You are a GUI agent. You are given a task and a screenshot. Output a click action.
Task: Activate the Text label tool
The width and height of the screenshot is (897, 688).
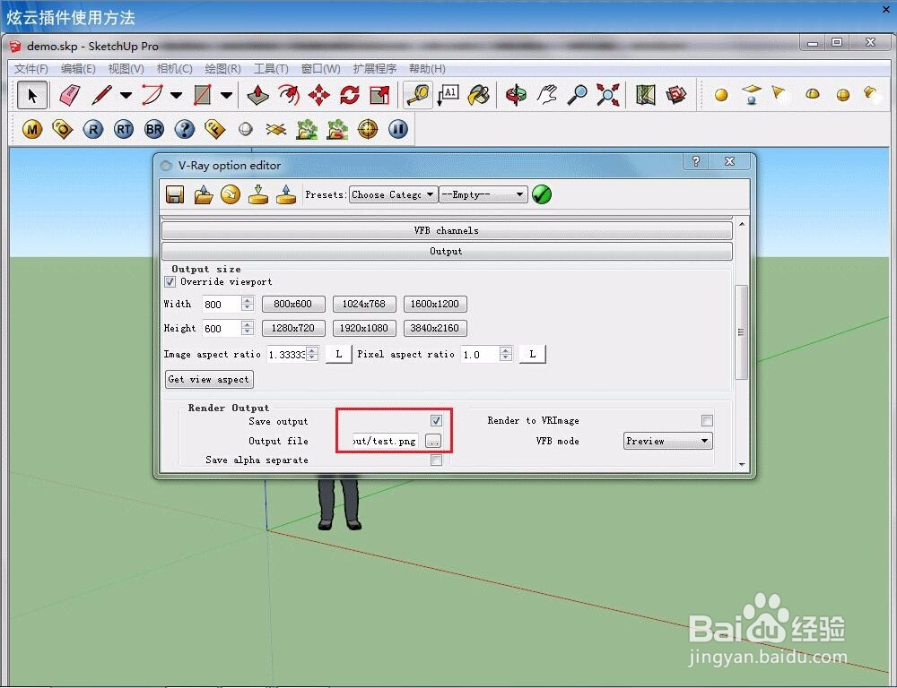(448, 95)
